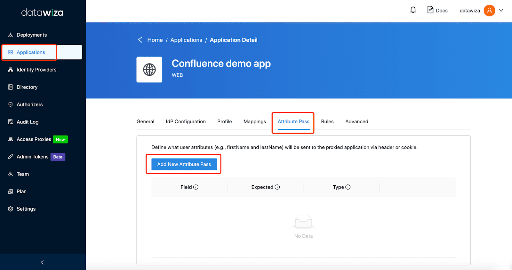The image size is (512, 270).
Task: Click the No Data placeholder text
Action: click(x=304, y=236)
